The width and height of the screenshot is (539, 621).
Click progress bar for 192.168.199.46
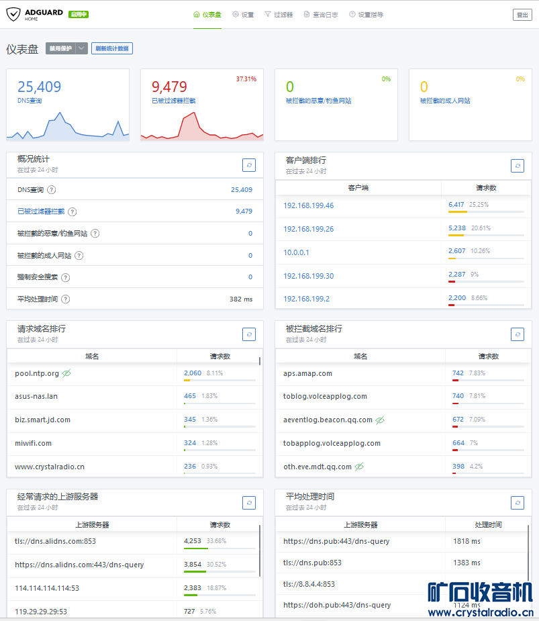(x=486, y=212)
